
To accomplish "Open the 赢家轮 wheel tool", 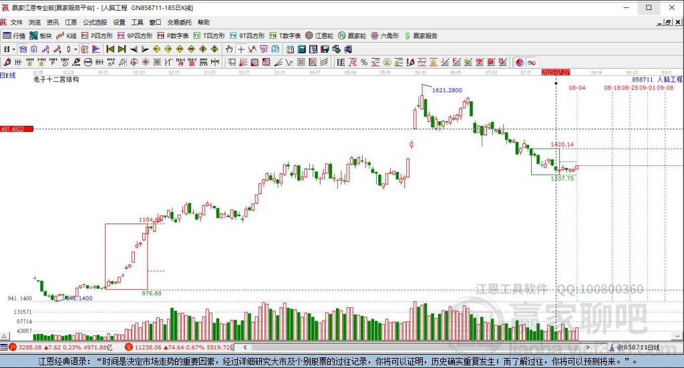I will click(352, 36).
